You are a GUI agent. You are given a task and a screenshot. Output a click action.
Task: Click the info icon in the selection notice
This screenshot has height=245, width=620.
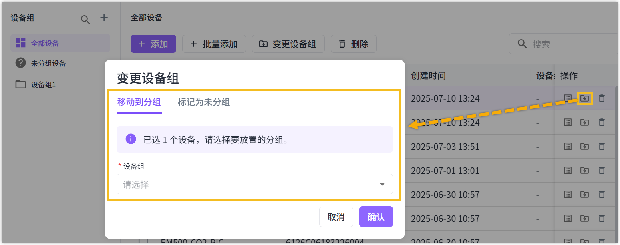tap(131, 139)
